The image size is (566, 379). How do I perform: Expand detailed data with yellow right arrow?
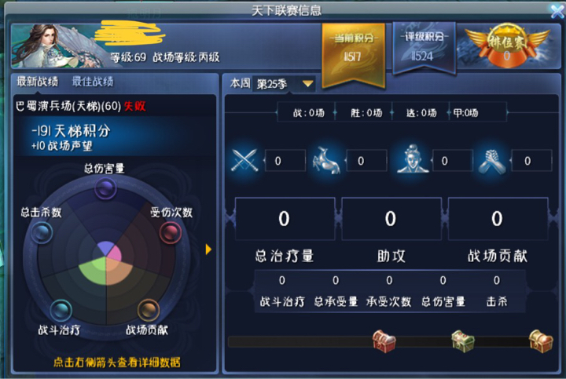(208, 250)
